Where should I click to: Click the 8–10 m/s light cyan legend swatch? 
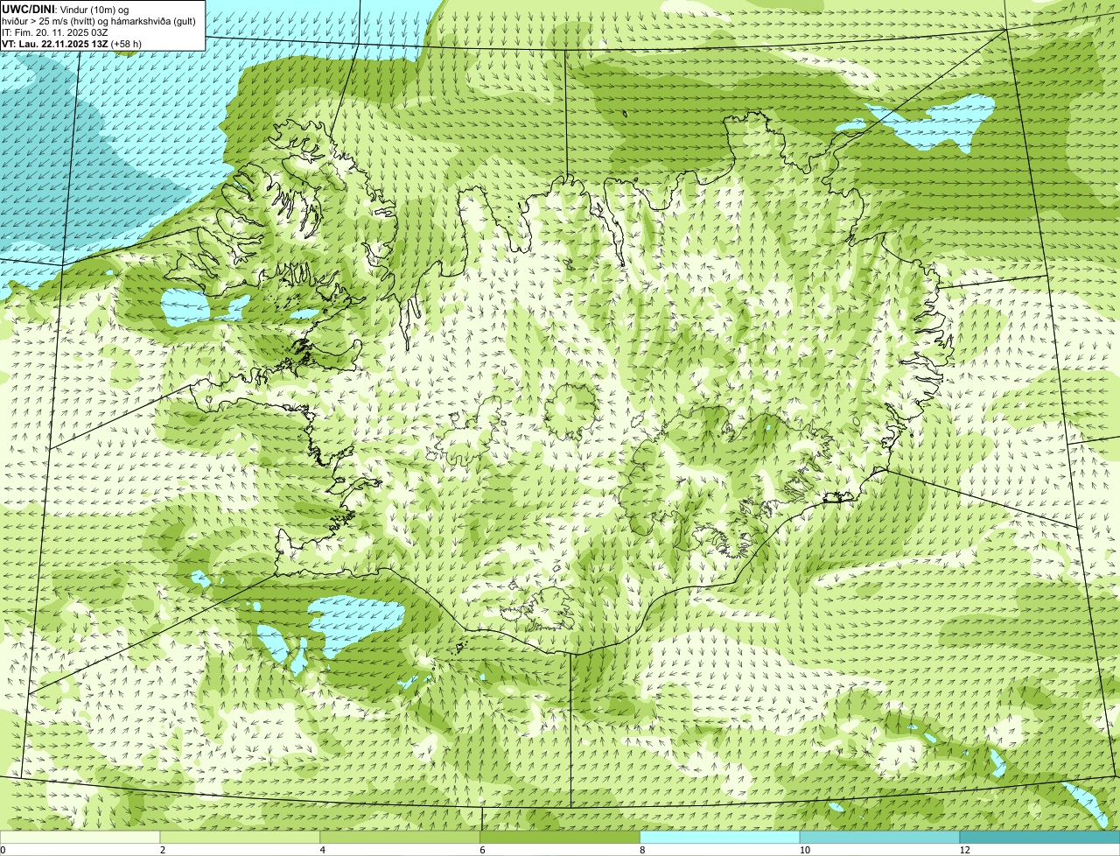pos(720,837)
